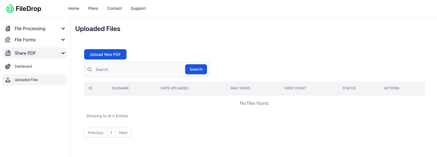This screenshot has width=437, height=157.
Task: Collapse the Share PDF chevron
Action: tap(63, 53)
